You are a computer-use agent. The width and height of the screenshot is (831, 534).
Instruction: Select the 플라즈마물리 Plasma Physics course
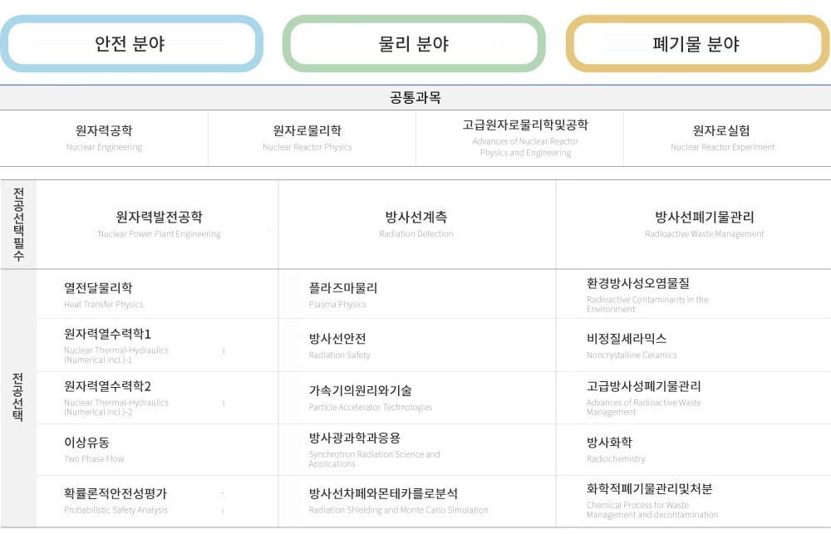tap(342, 288)
